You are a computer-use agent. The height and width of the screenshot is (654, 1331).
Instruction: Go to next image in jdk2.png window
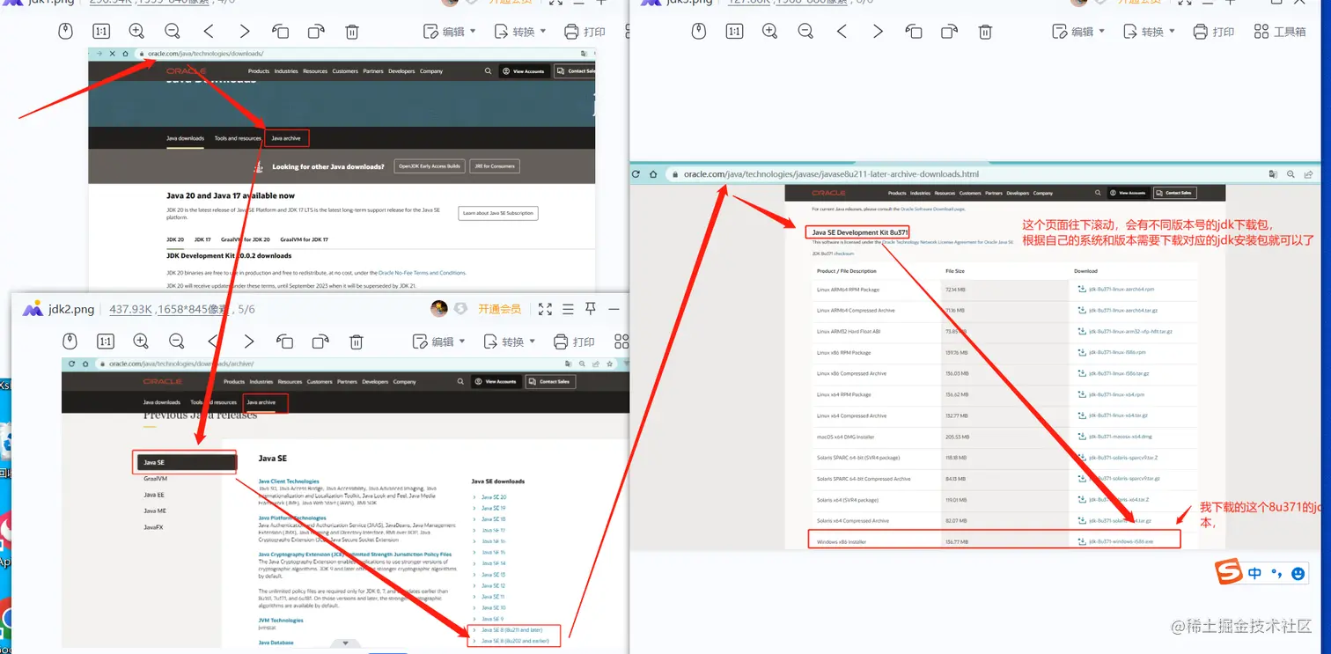(x=249, y=342)
